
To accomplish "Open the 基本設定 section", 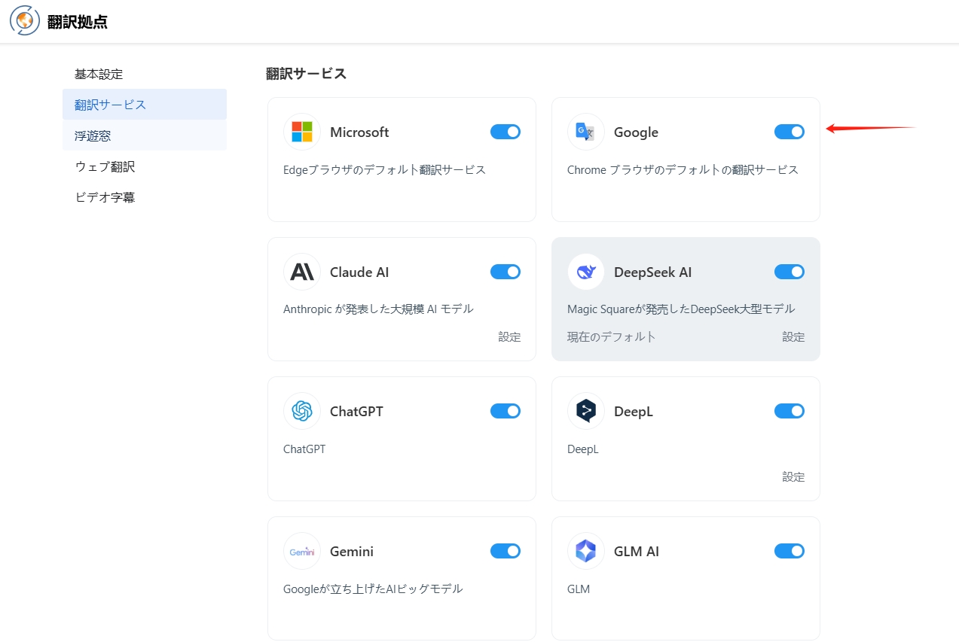I will point(145,74).
